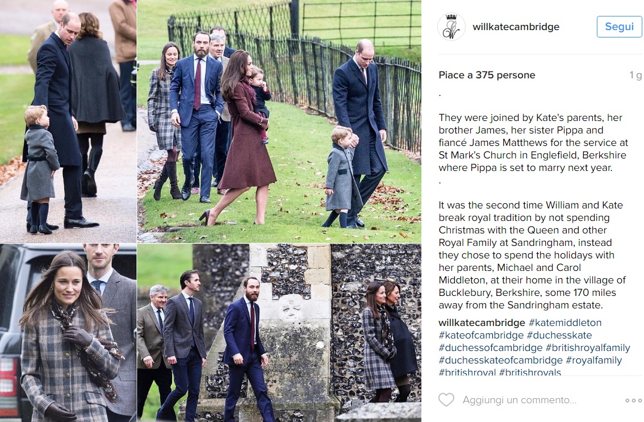Open the #duchesskateofcambridge hashtag

501,360
